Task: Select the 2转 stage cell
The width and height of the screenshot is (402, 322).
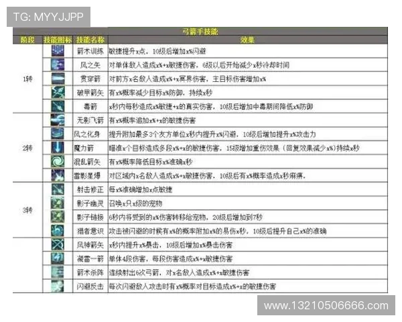Action: pos(27,148)
